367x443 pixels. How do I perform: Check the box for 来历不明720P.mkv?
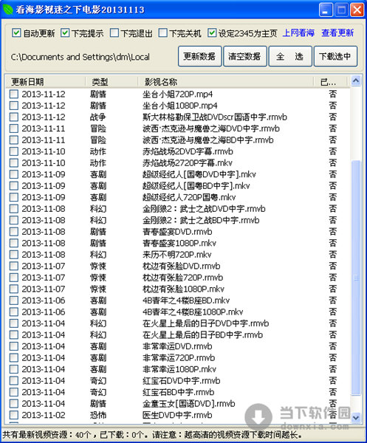14,255
